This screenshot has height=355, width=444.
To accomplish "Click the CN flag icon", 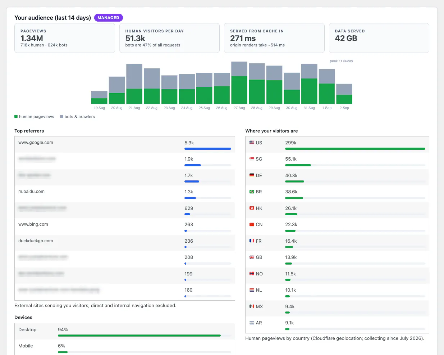I will point(252,224).
